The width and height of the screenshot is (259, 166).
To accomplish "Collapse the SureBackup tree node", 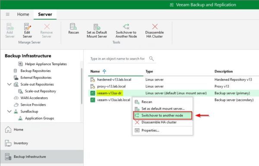I will pos(9,111).
